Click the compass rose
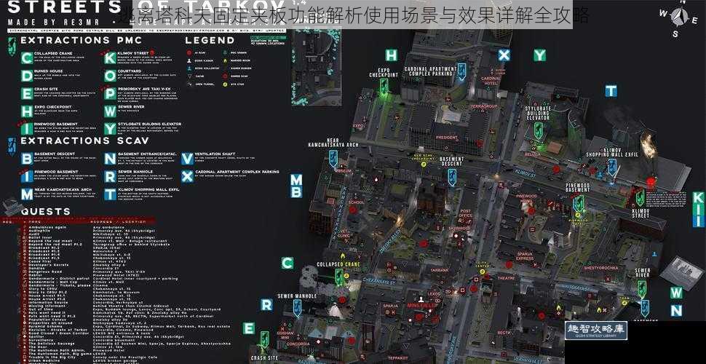Image resolution: width=706 pixels, height=364 pixels. point(679,17)
